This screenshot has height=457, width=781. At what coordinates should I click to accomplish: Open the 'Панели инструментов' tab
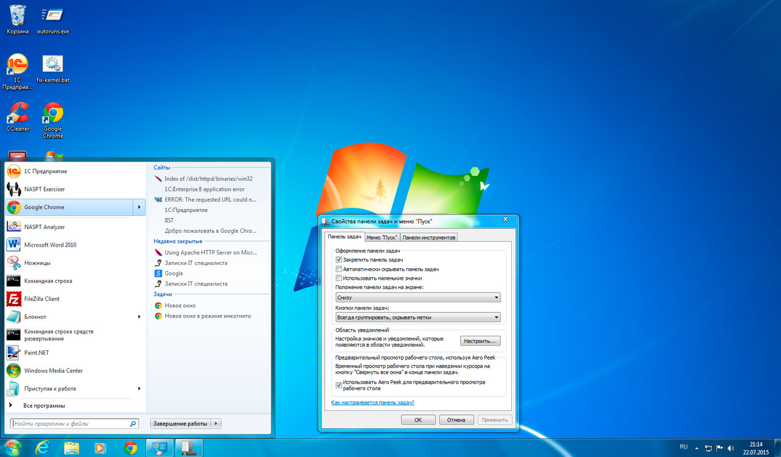(428, 237)
